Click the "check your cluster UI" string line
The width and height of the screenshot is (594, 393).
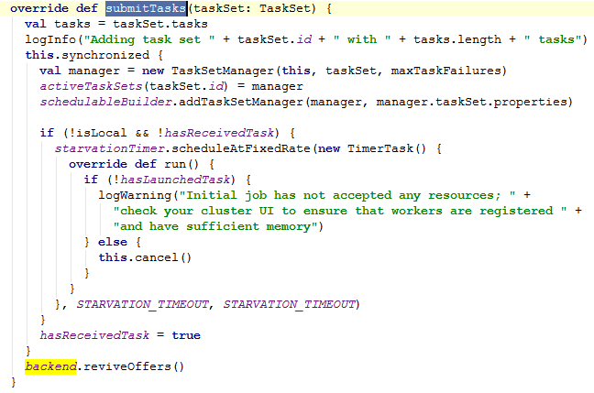(x=340, y=211)
